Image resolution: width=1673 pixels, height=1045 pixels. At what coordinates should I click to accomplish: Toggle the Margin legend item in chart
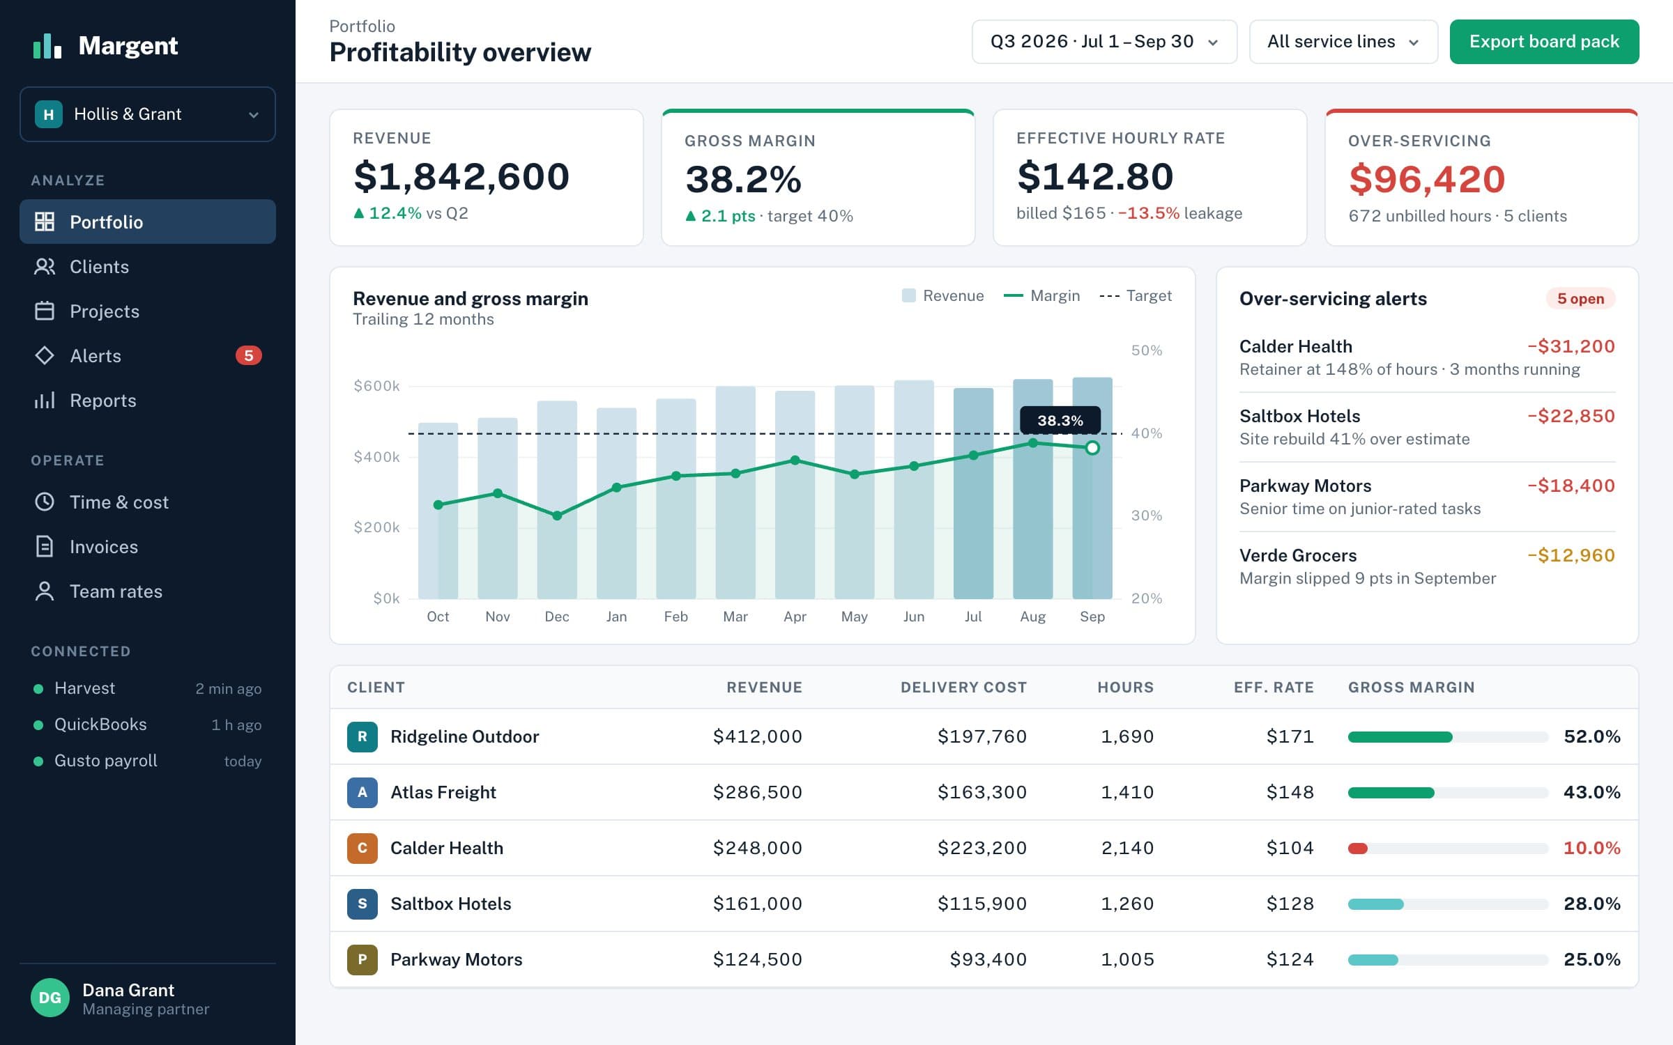[x=1041, y=295]
